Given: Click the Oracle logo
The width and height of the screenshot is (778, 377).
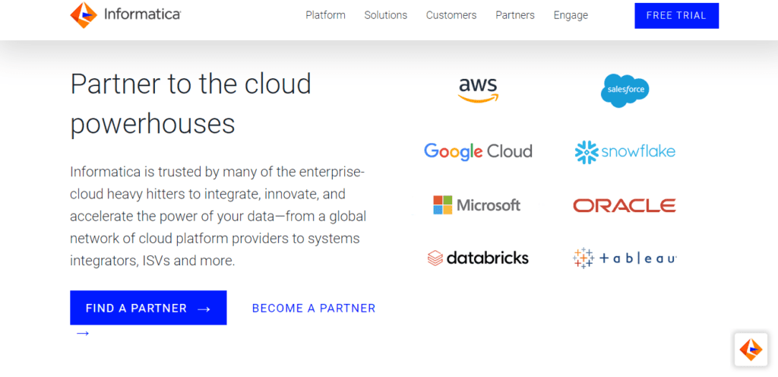Looking at the screenshot, I should click(x=624, y=205).
